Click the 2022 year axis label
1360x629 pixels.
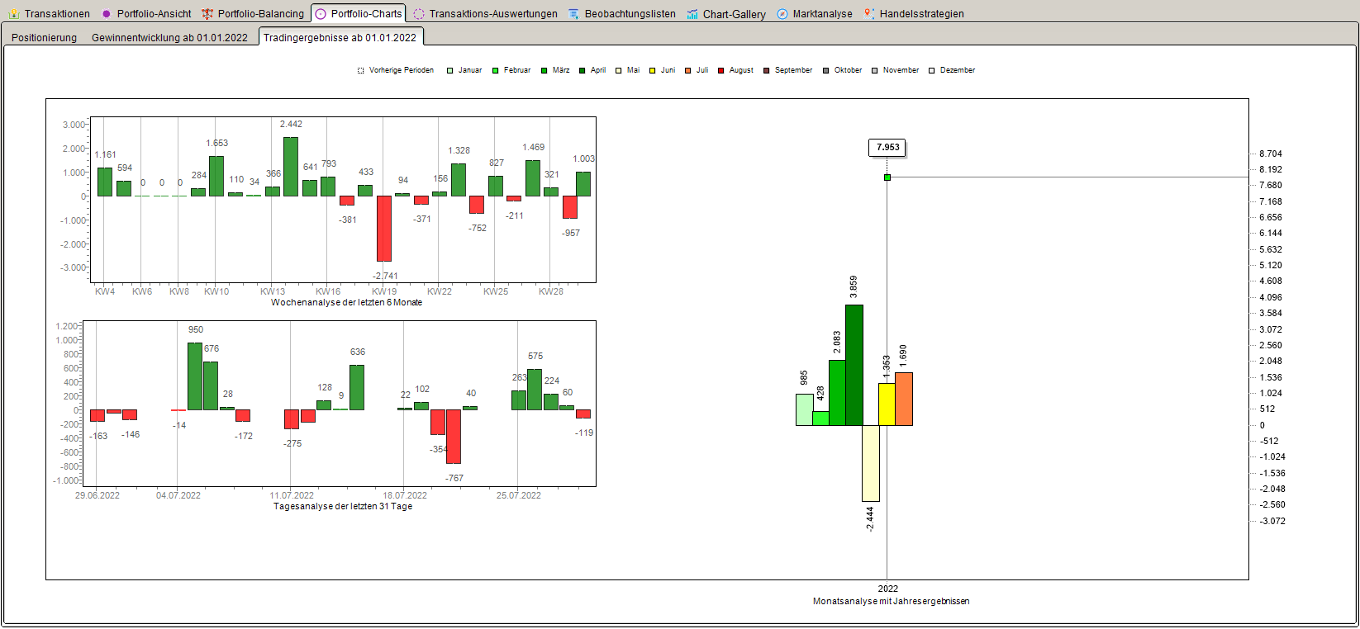click(x=888, y=589)
